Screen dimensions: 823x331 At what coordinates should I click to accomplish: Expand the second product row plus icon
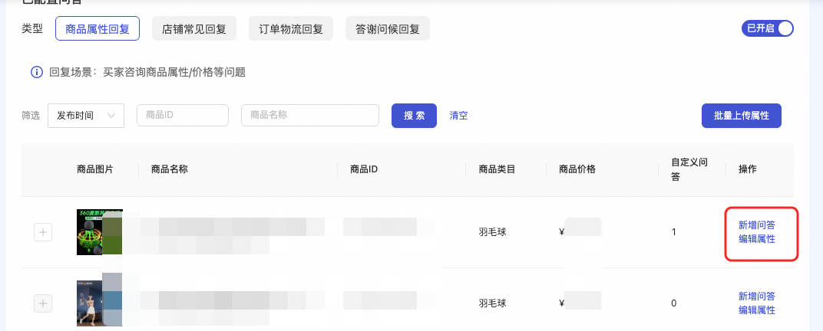click(43, 303)
